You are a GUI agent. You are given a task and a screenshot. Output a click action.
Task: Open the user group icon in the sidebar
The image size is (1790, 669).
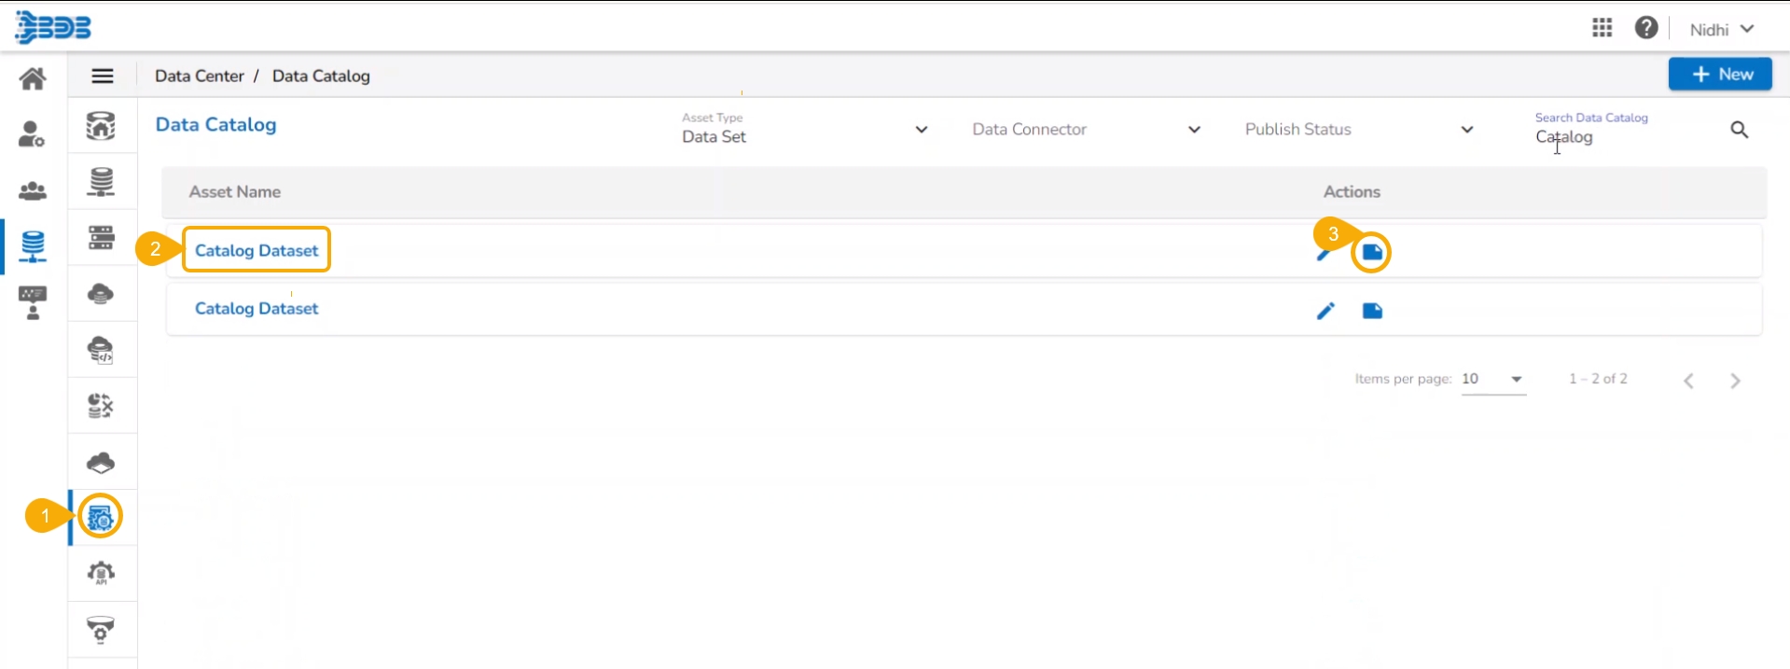click(x=33, y=191)
